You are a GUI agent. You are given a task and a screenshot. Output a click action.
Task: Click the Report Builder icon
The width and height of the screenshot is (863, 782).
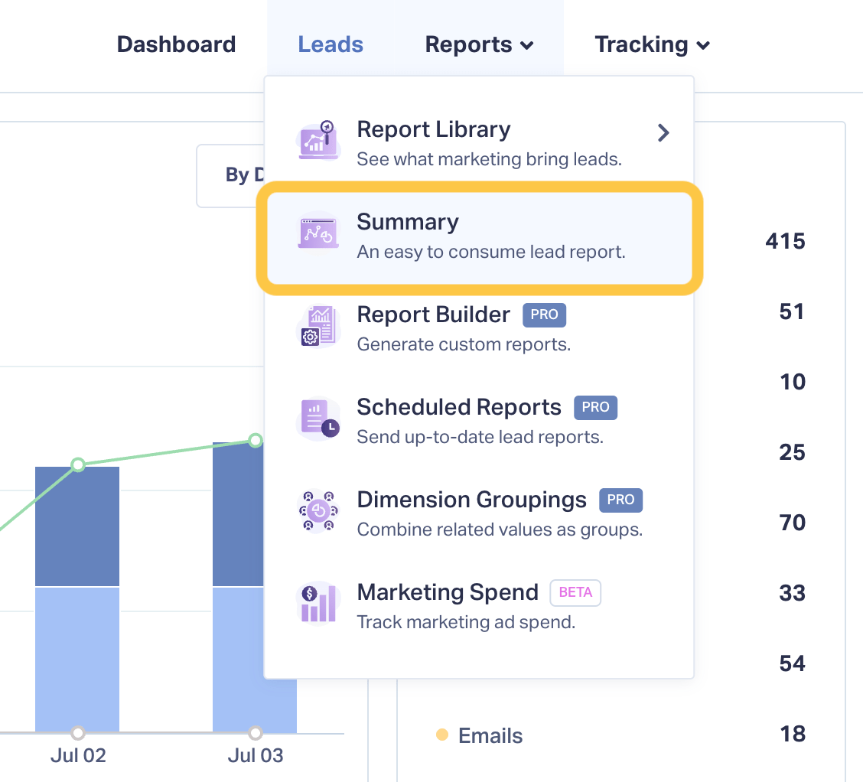click(318, 326)
